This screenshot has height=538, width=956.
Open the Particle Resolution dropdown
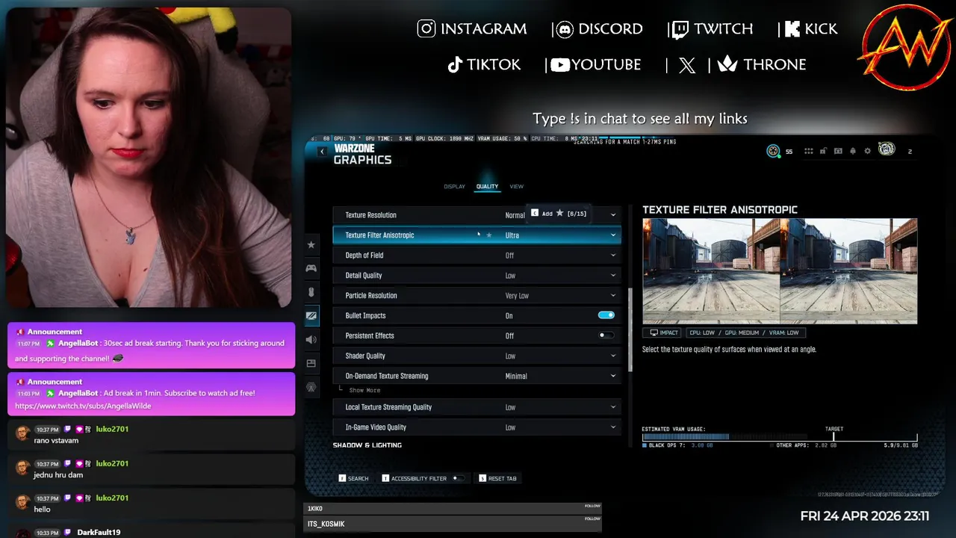click(477, 296)
